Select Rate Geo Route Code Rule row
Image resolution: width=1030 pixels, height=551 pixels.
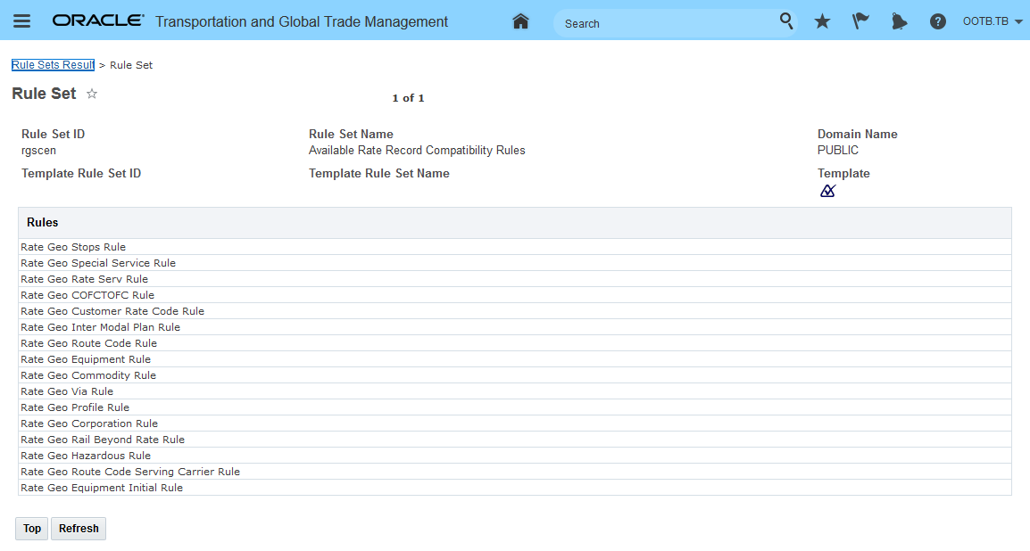[x=515, y=343]
